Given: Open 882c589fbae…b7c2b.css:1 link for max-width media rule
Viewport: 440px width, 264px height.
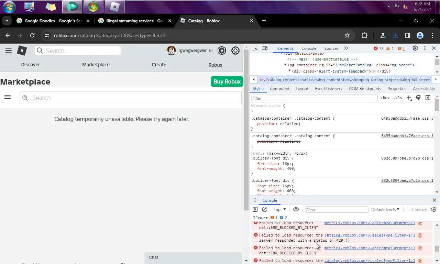Looking at the screenshot, I should [407, 158].
